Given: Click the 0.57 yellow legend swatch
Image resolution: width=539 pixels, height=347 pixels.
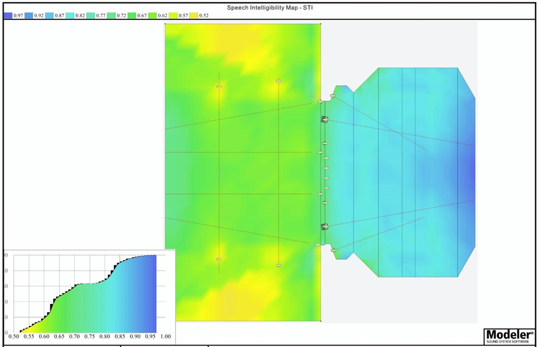Looking at the screenshot, I should click(x=173, y=15).
